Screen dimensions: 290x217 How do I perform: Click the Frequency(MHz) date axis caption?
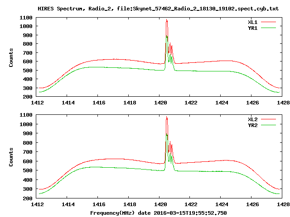(158, 213)
